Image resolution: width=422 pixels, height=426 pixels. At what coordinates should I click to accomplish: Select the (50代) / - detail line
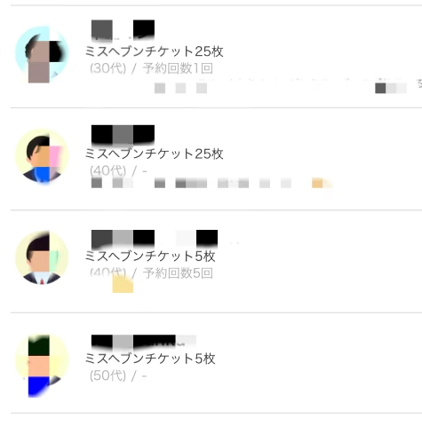tap(118, 375)
